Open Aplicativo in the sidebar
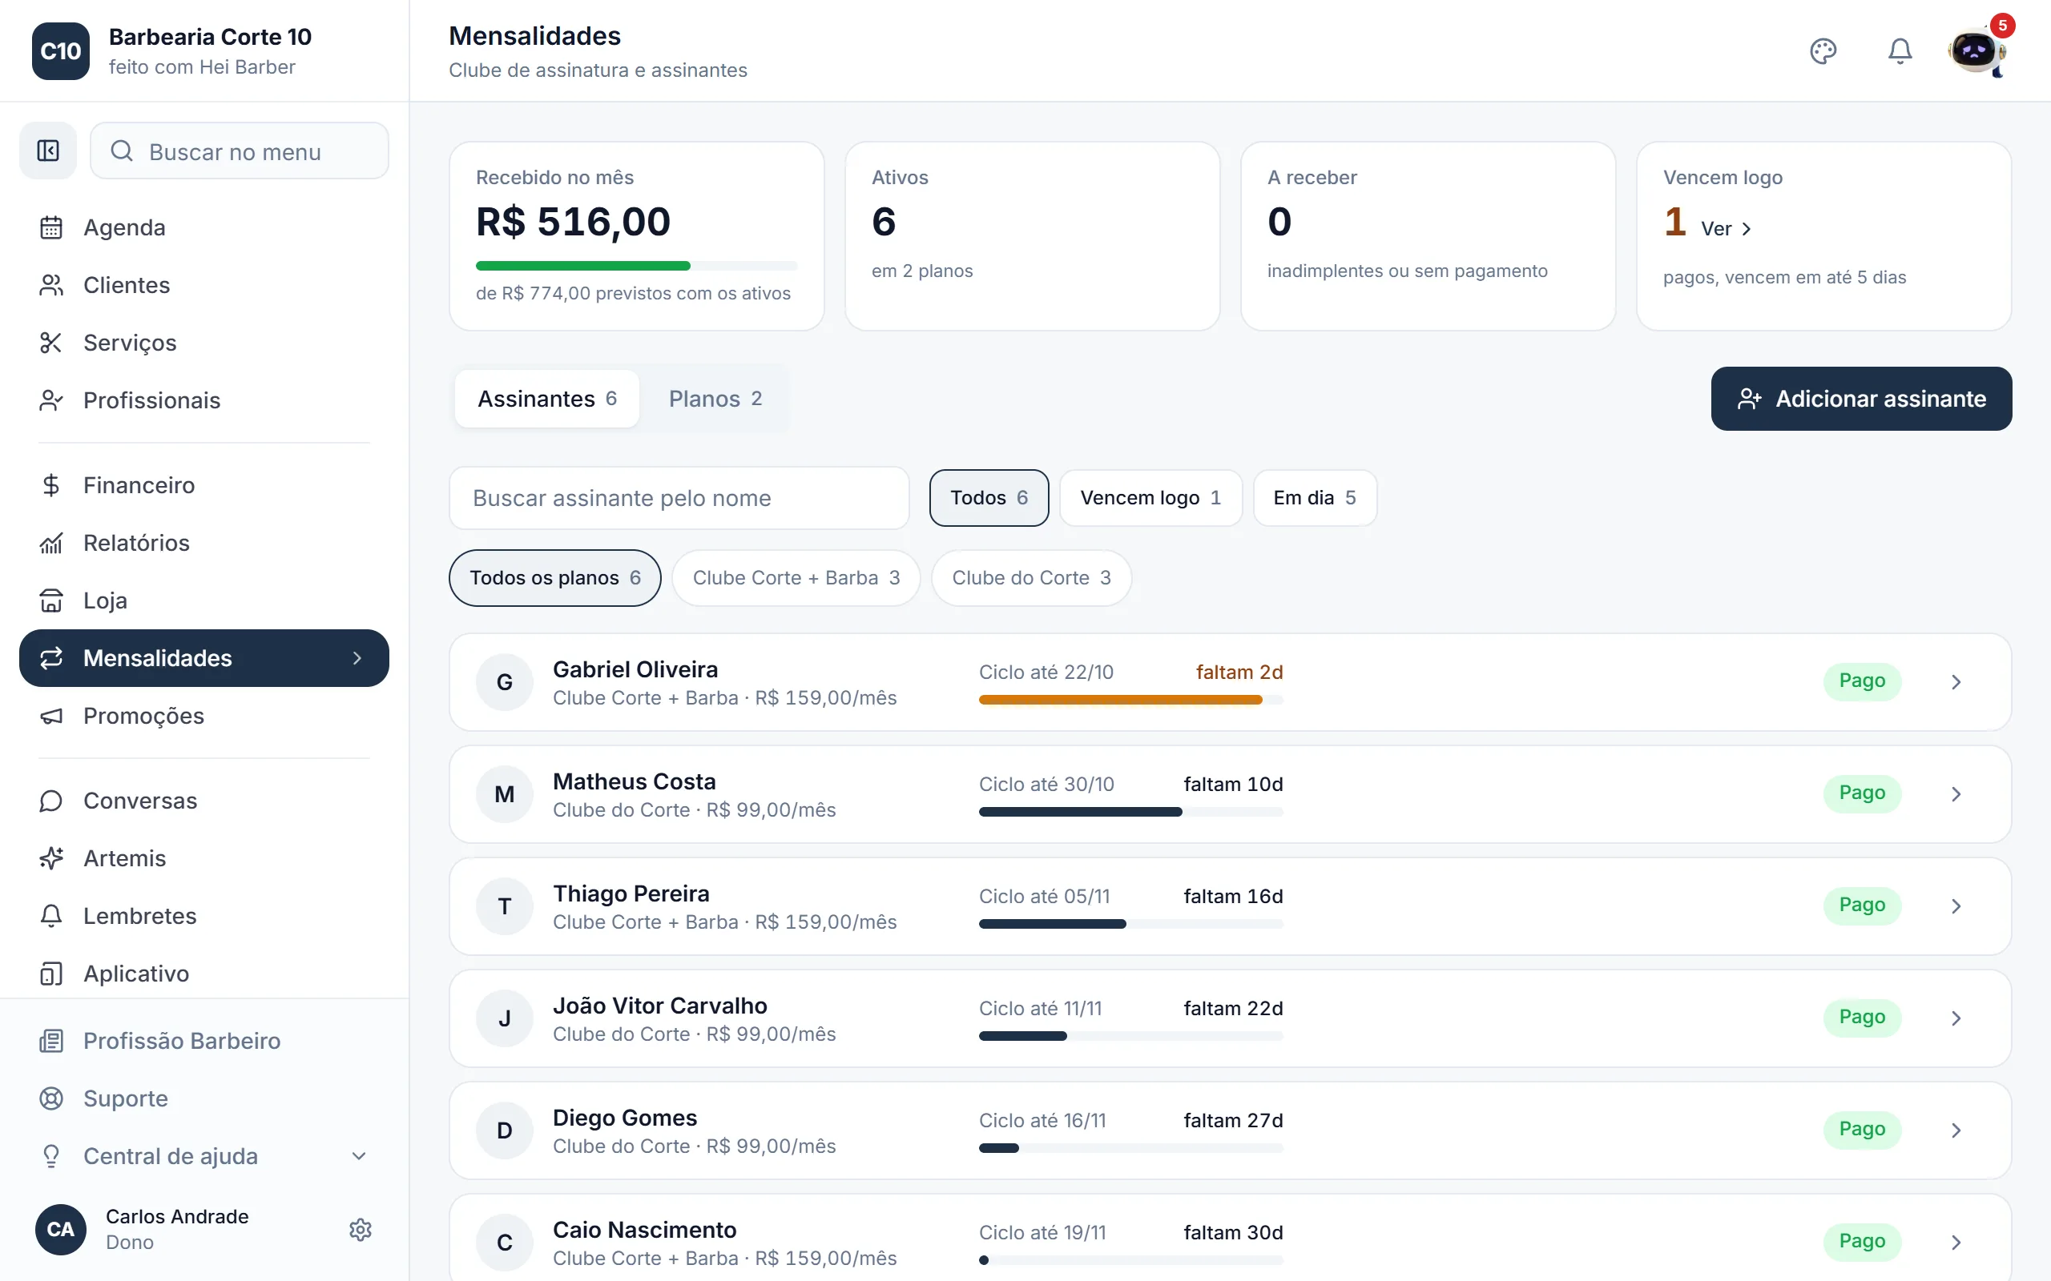 point(203,974)
